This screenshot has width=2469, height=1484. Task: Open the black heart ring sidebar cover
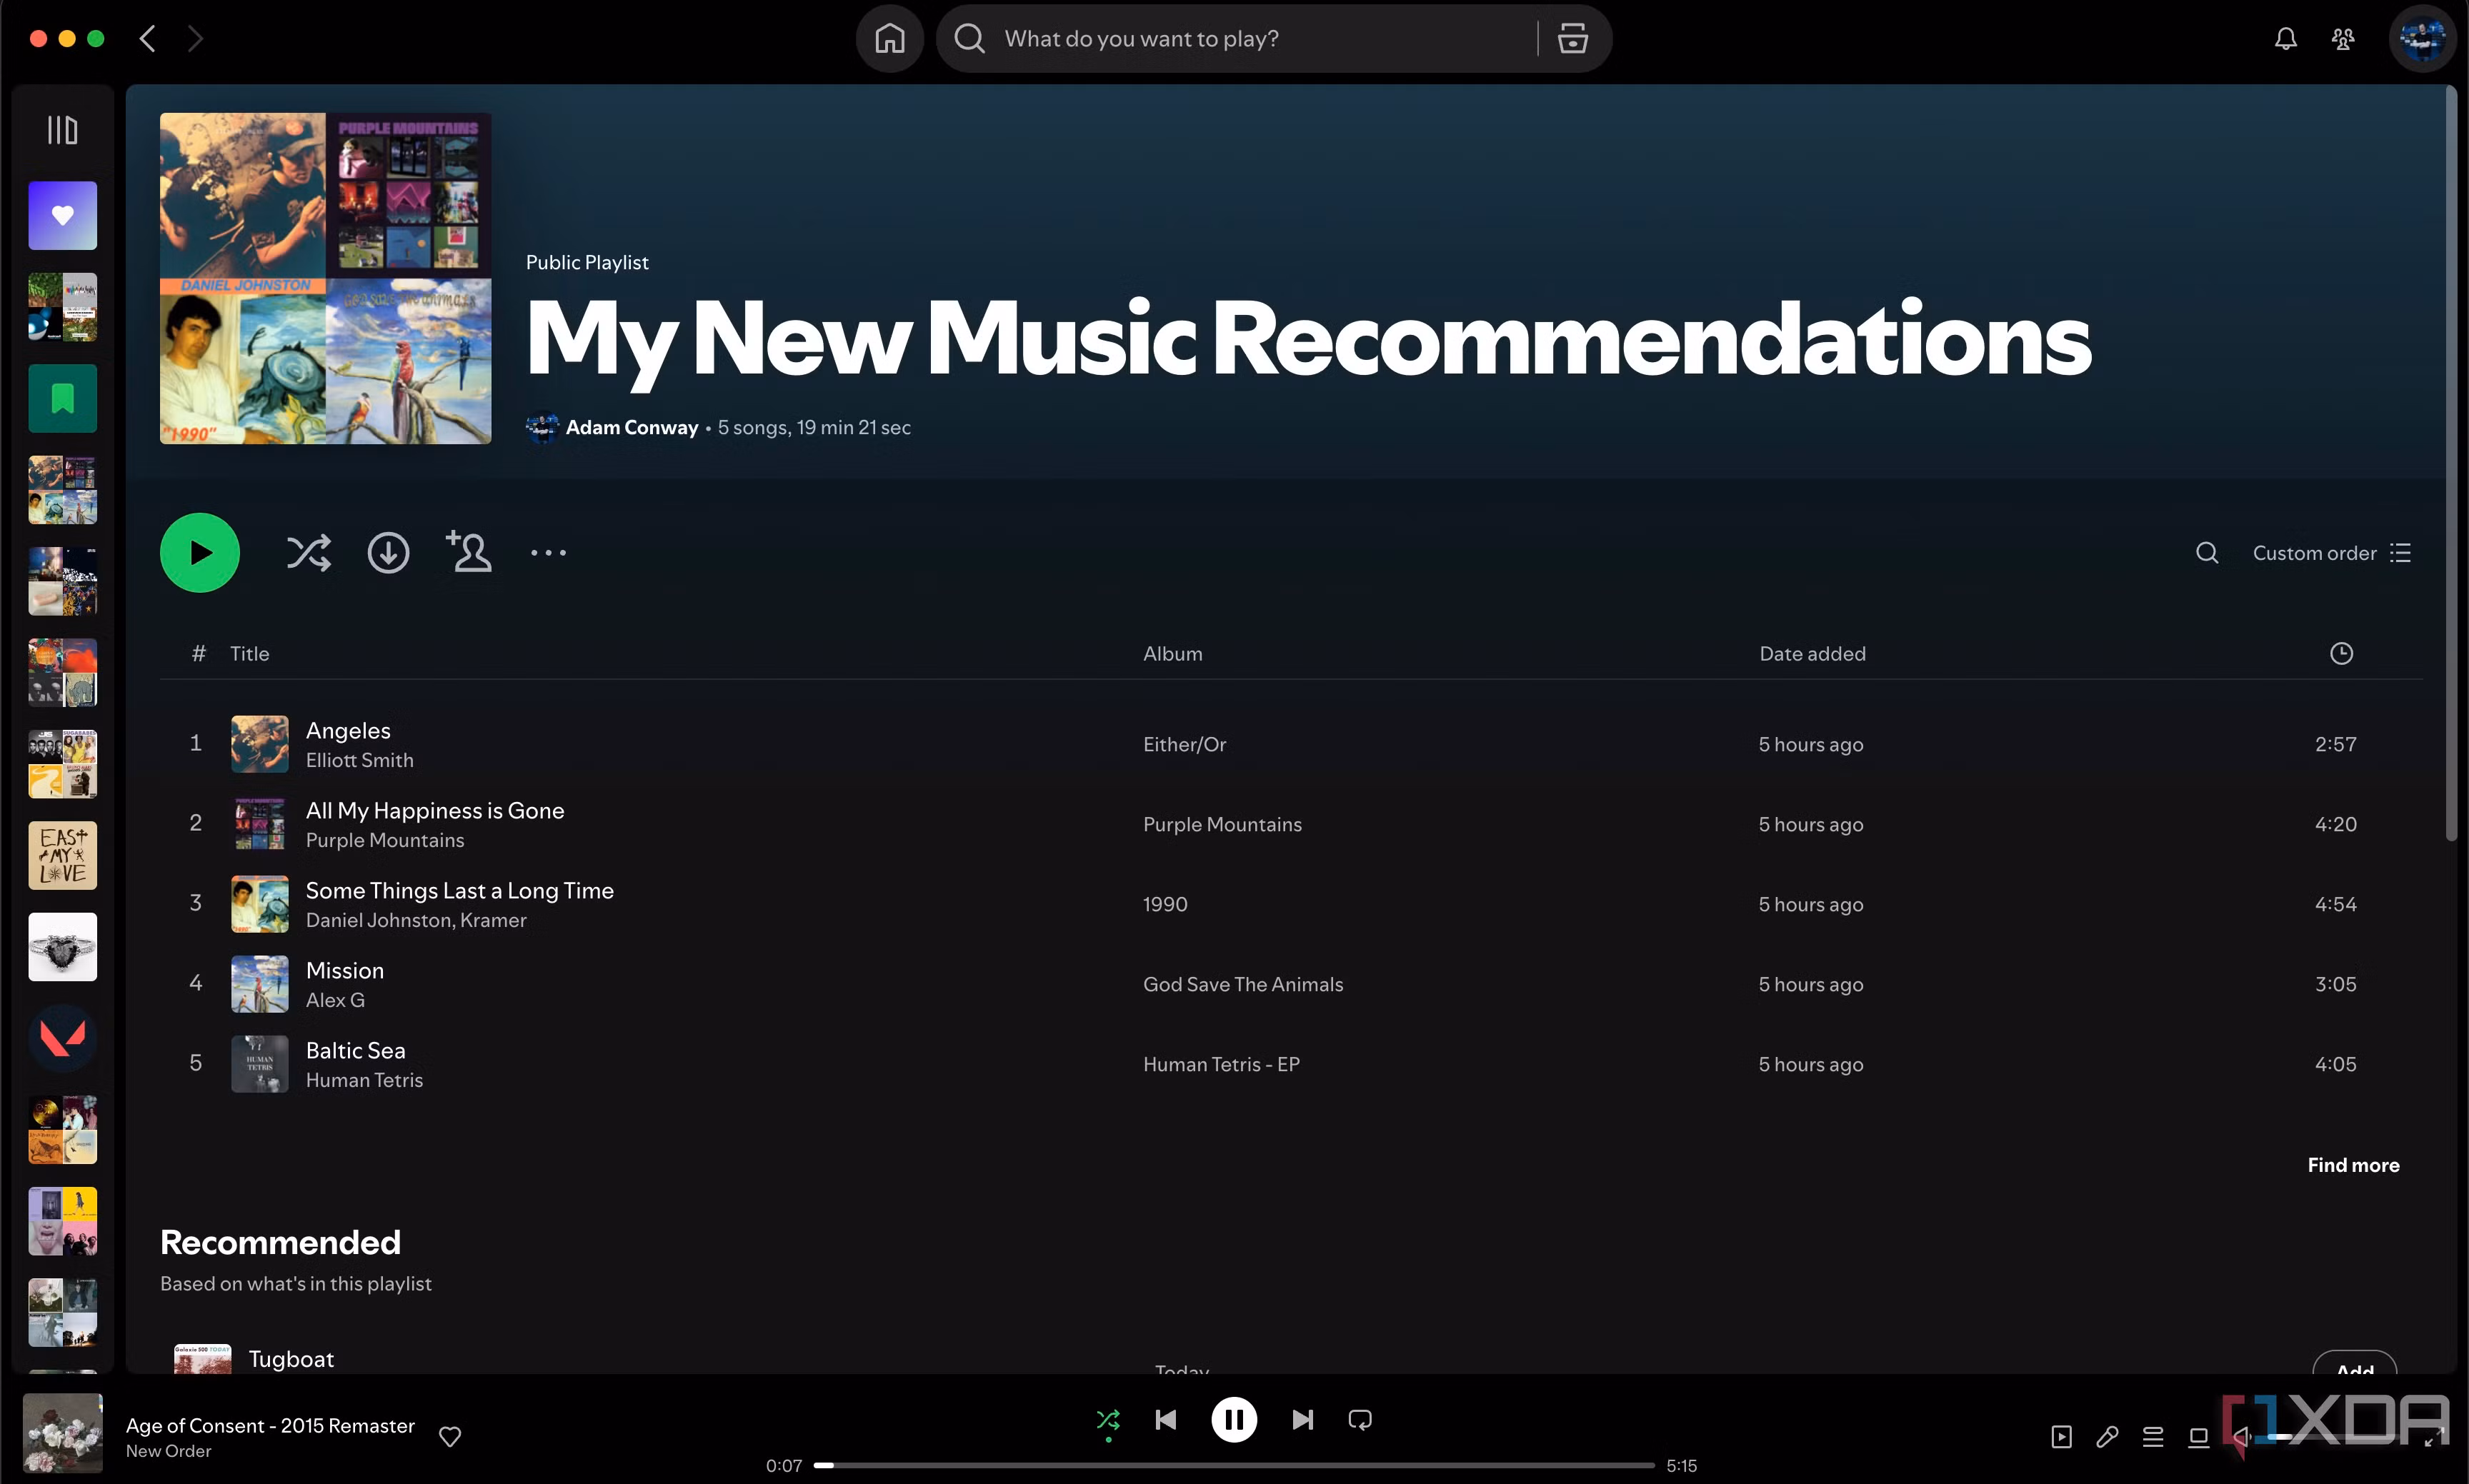coord(62,946)
